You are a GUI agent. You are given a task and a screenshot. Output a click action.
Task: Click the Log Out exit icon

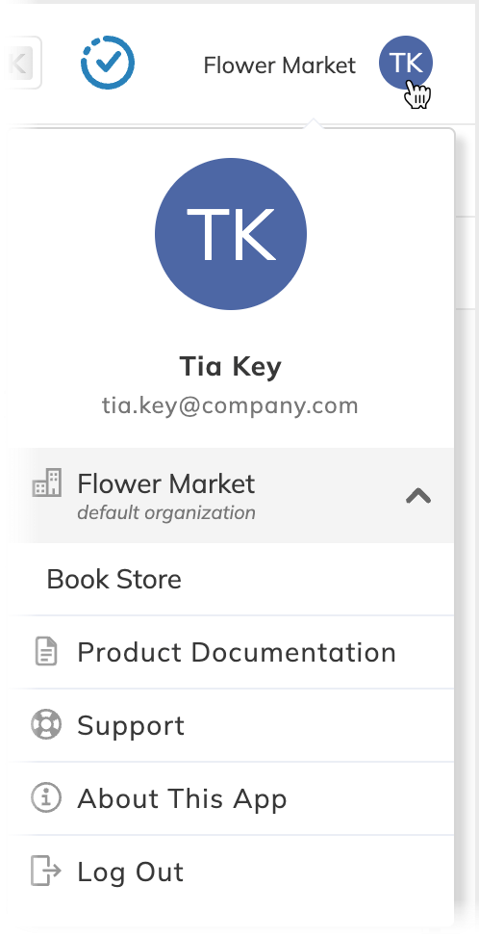(46, 871)
